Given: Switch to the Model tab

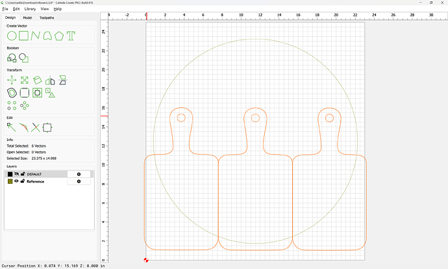Looking at the screenshot, I should (x=27, y=18).
